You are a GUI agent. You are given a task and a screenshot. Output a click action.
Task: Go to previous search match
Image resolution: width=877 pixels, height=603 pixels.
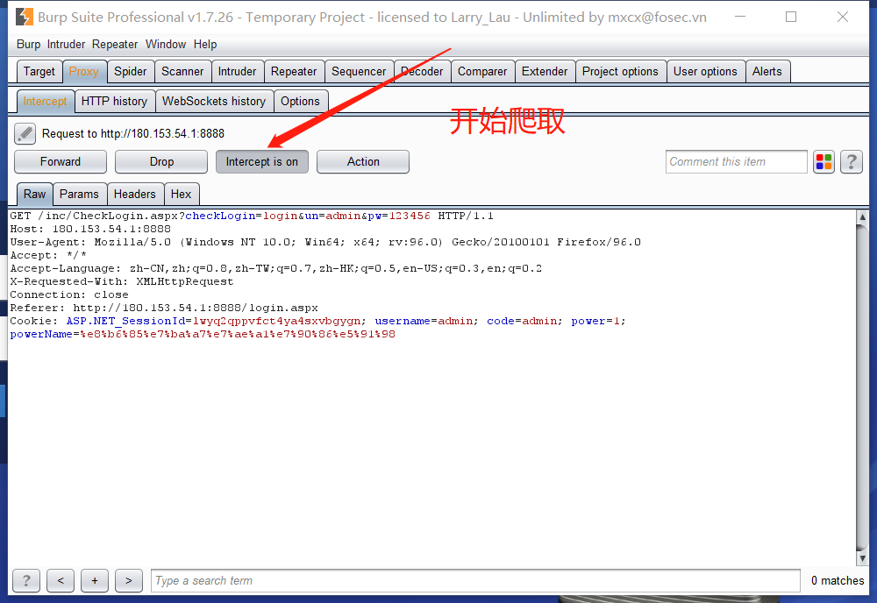click(61, 580)
